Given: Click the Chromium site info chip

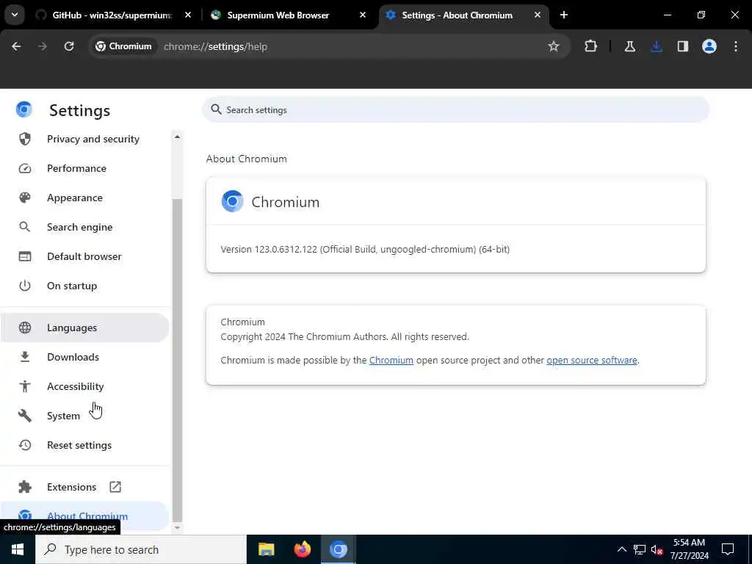Looking at the screenshot, I should point(123,46).
